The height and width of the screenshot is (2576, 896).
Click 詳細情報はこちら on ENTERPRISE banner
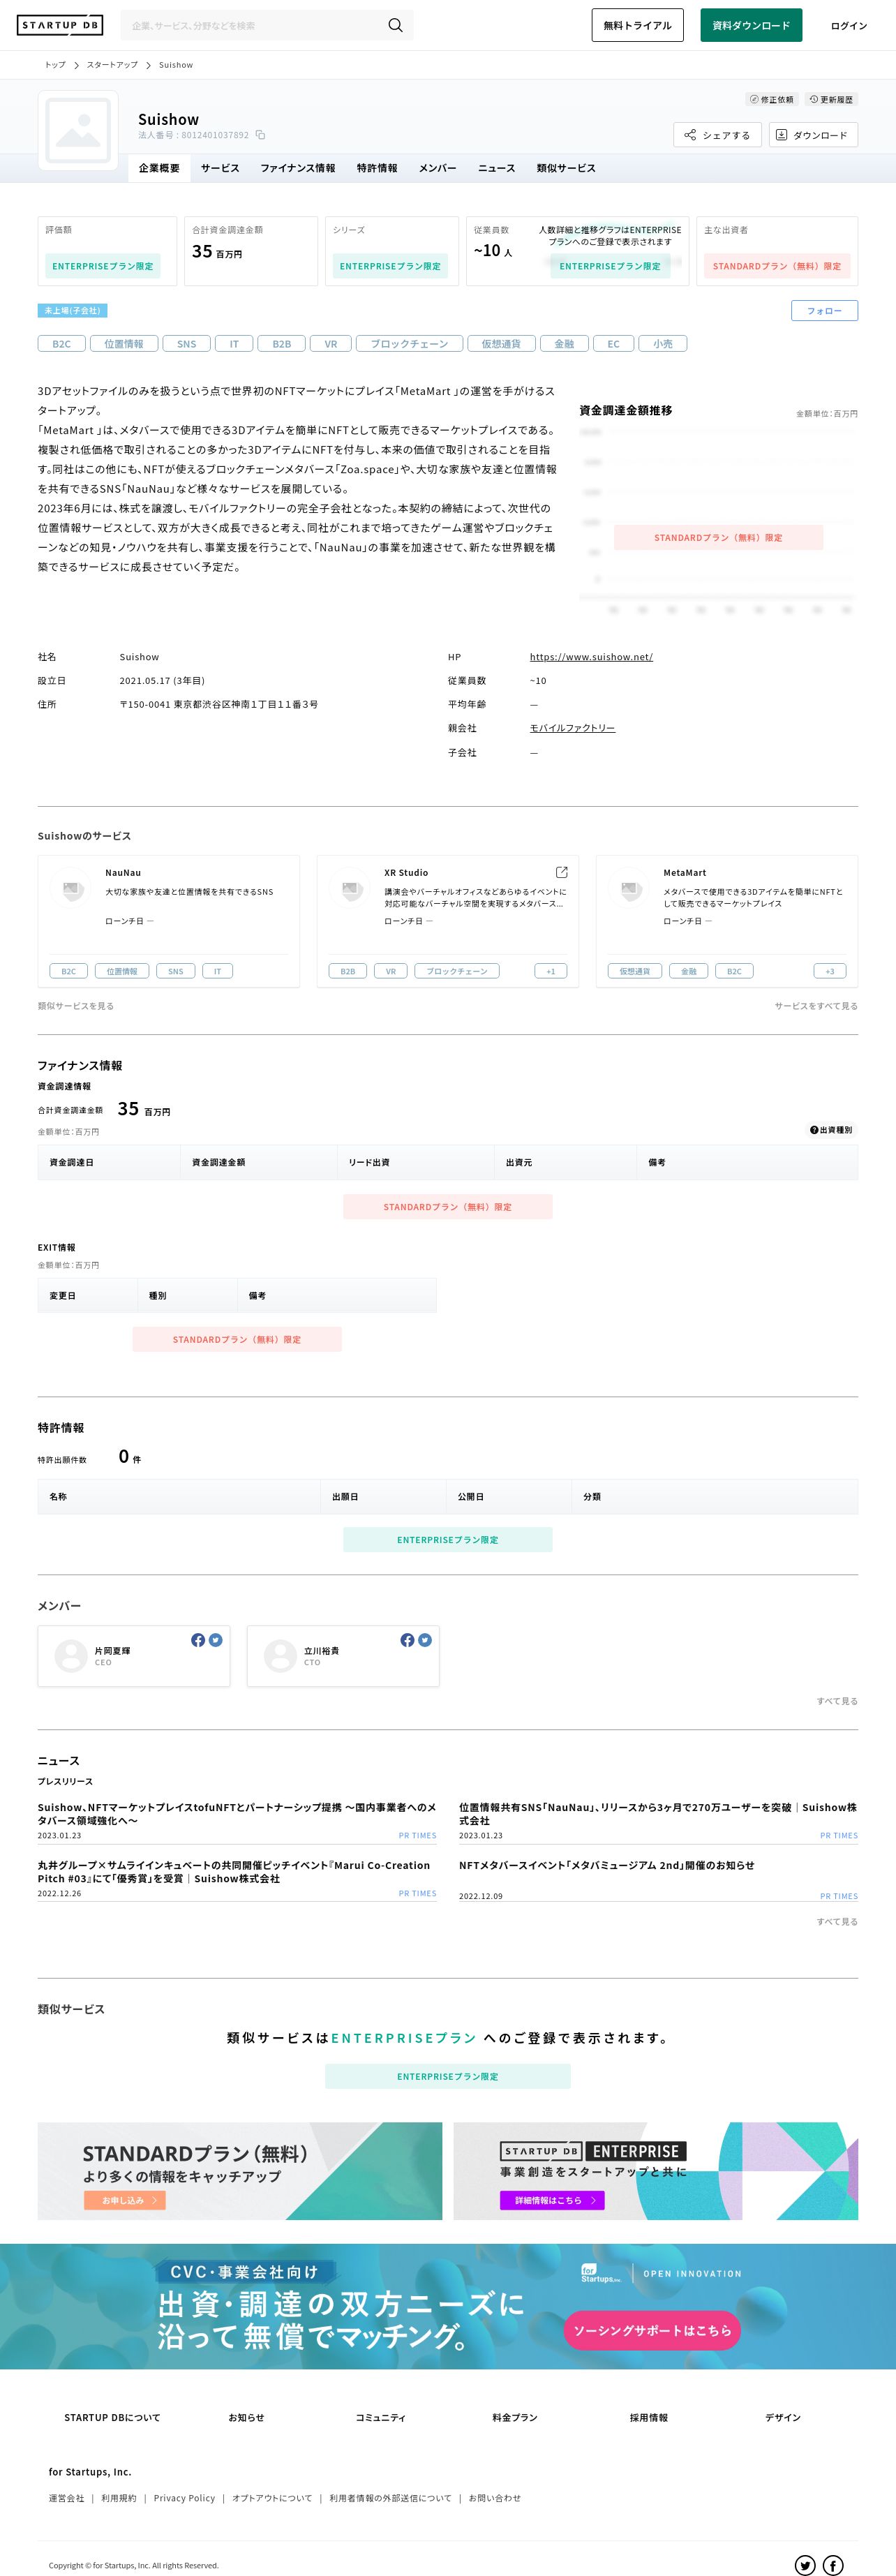point(553,2200)
